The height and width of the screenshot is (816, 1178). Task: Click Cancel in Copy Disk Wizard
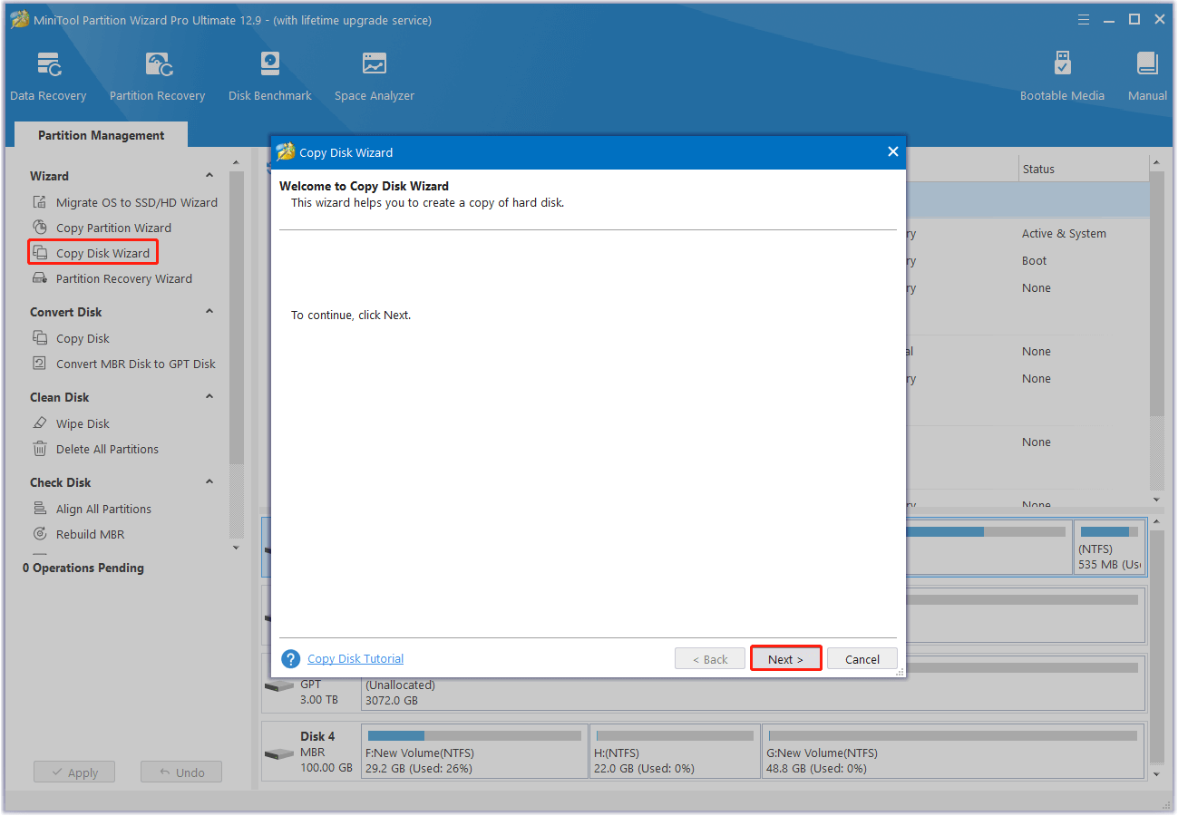click(x=862, y=659)
